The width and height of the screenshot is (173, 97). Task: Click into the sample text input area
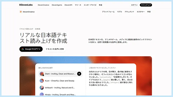click(x=111, y=78)
